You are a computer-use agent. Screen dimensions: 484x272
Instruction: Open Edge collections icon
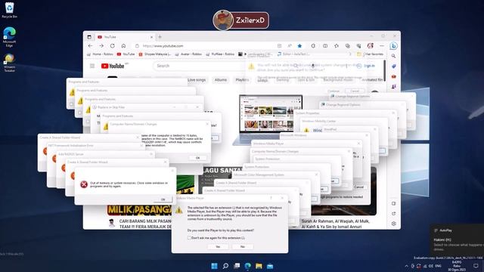[348, 45]
